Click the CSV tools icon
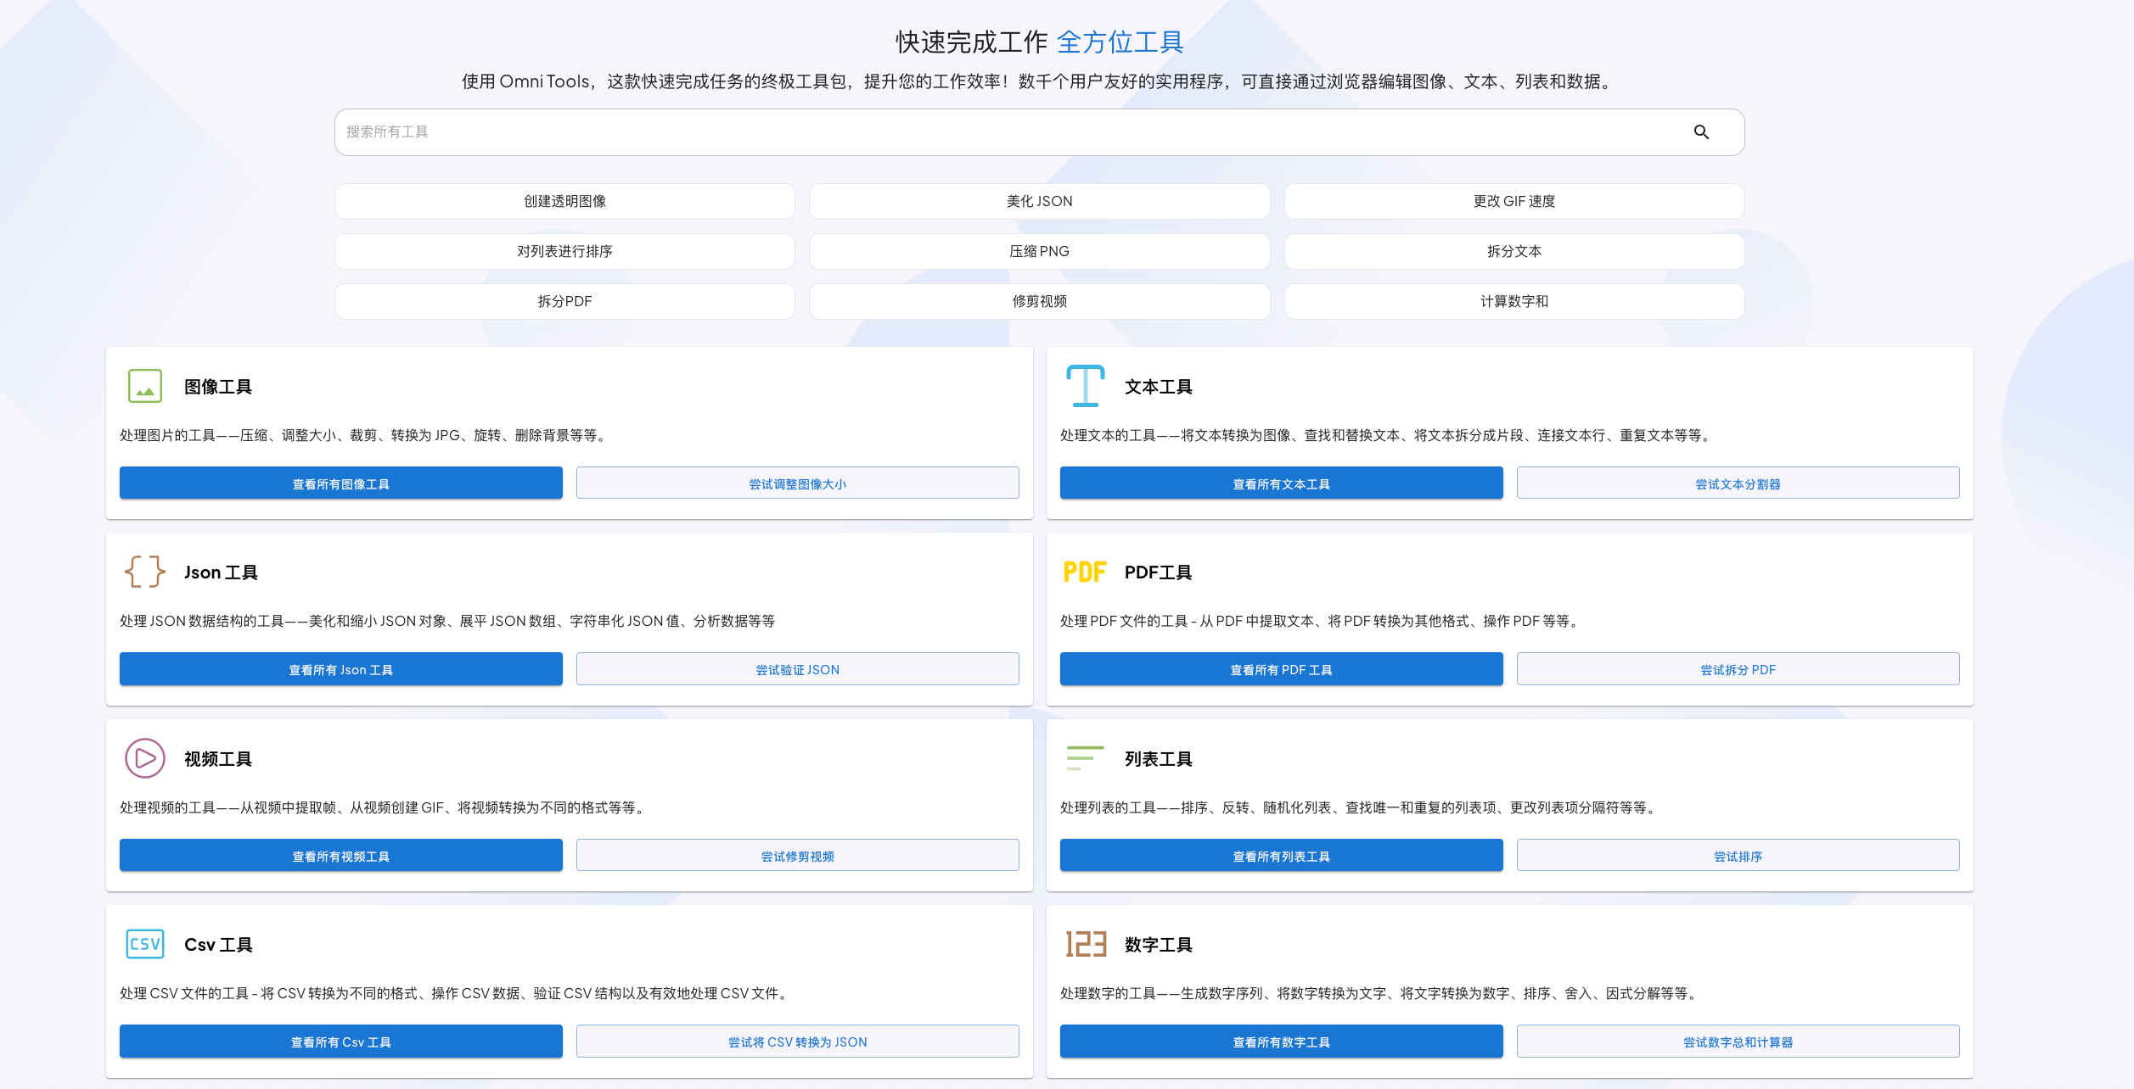Viewport: 2134px width, 1089px height. pyautogui.click(x=145, y=944)
